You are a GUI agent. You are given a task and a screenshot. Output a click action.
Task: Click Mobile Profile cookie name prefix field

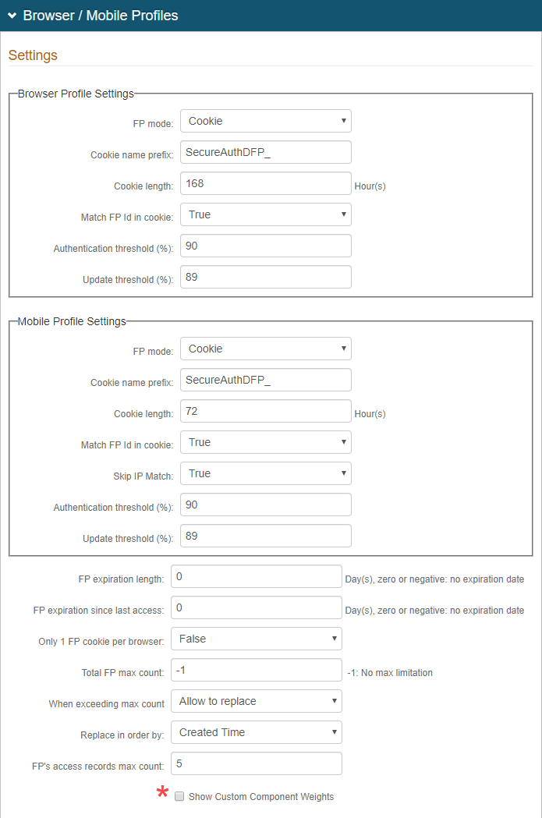[x=265, y=380]
